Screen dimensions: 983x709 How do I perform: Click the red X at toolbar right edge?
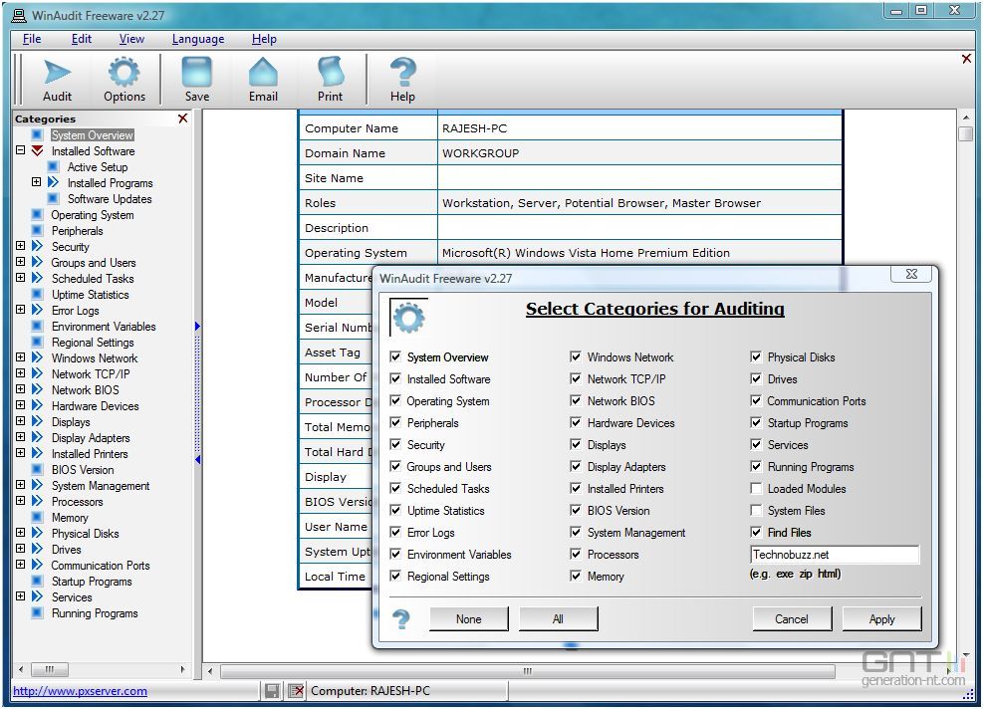pos(967,59)
